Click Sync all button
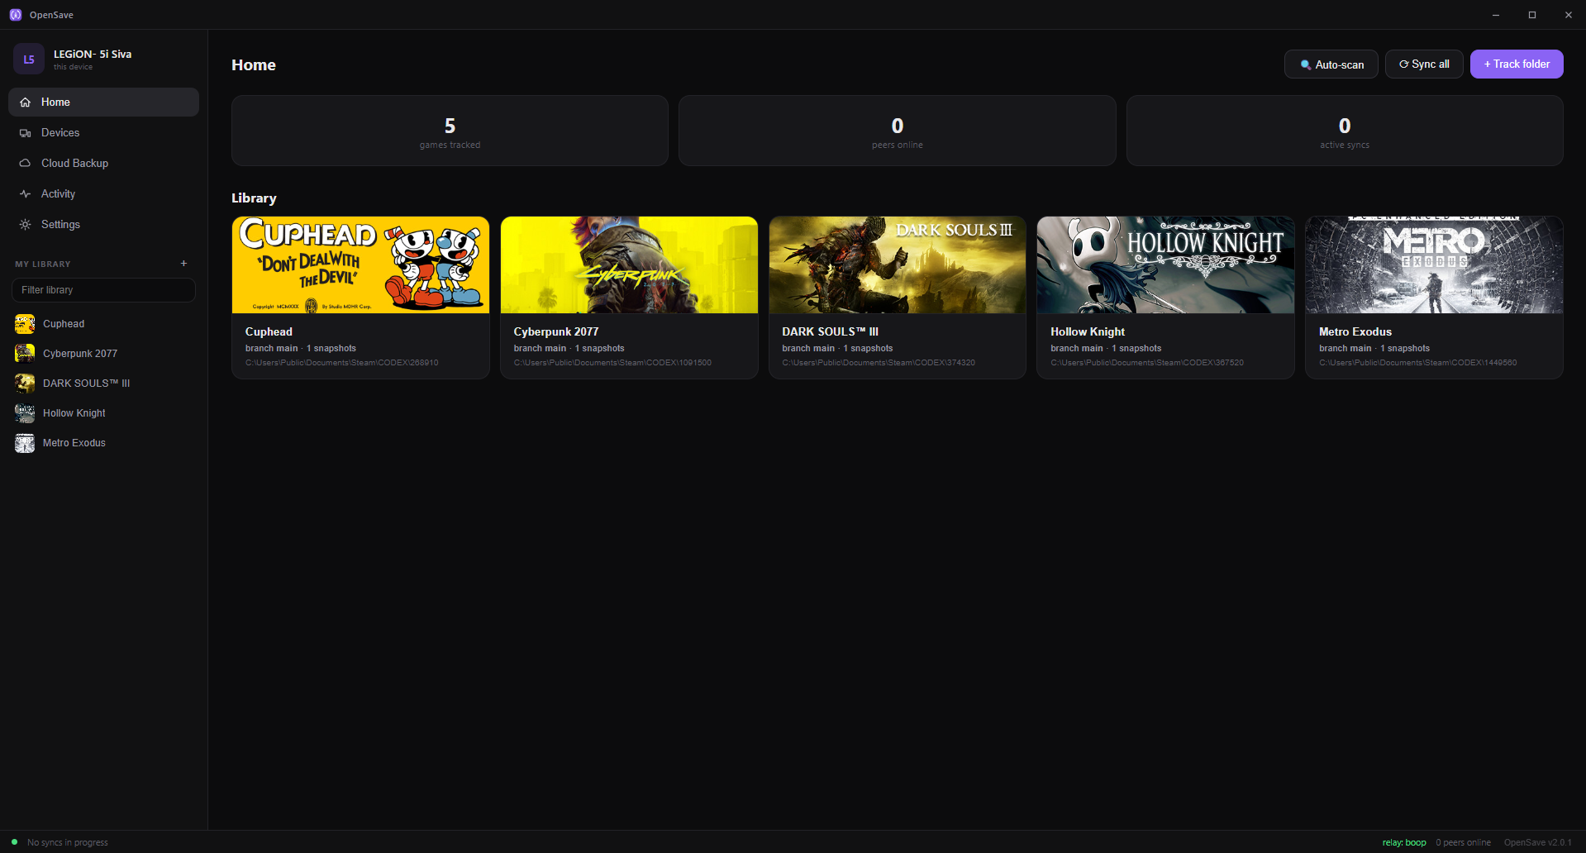1586x853 pixels. click(x=1423, y=64)
